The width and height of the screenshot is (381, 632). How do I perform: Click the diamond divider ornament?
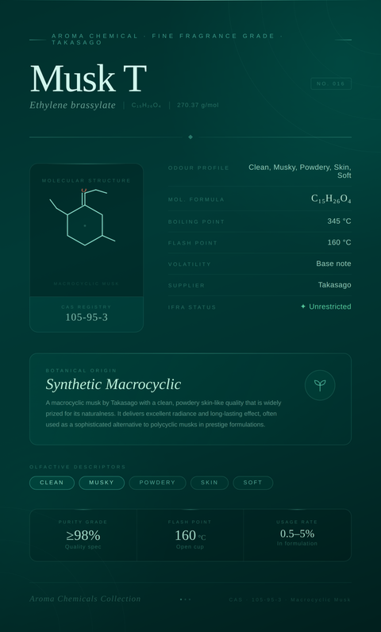coord(190,137)
